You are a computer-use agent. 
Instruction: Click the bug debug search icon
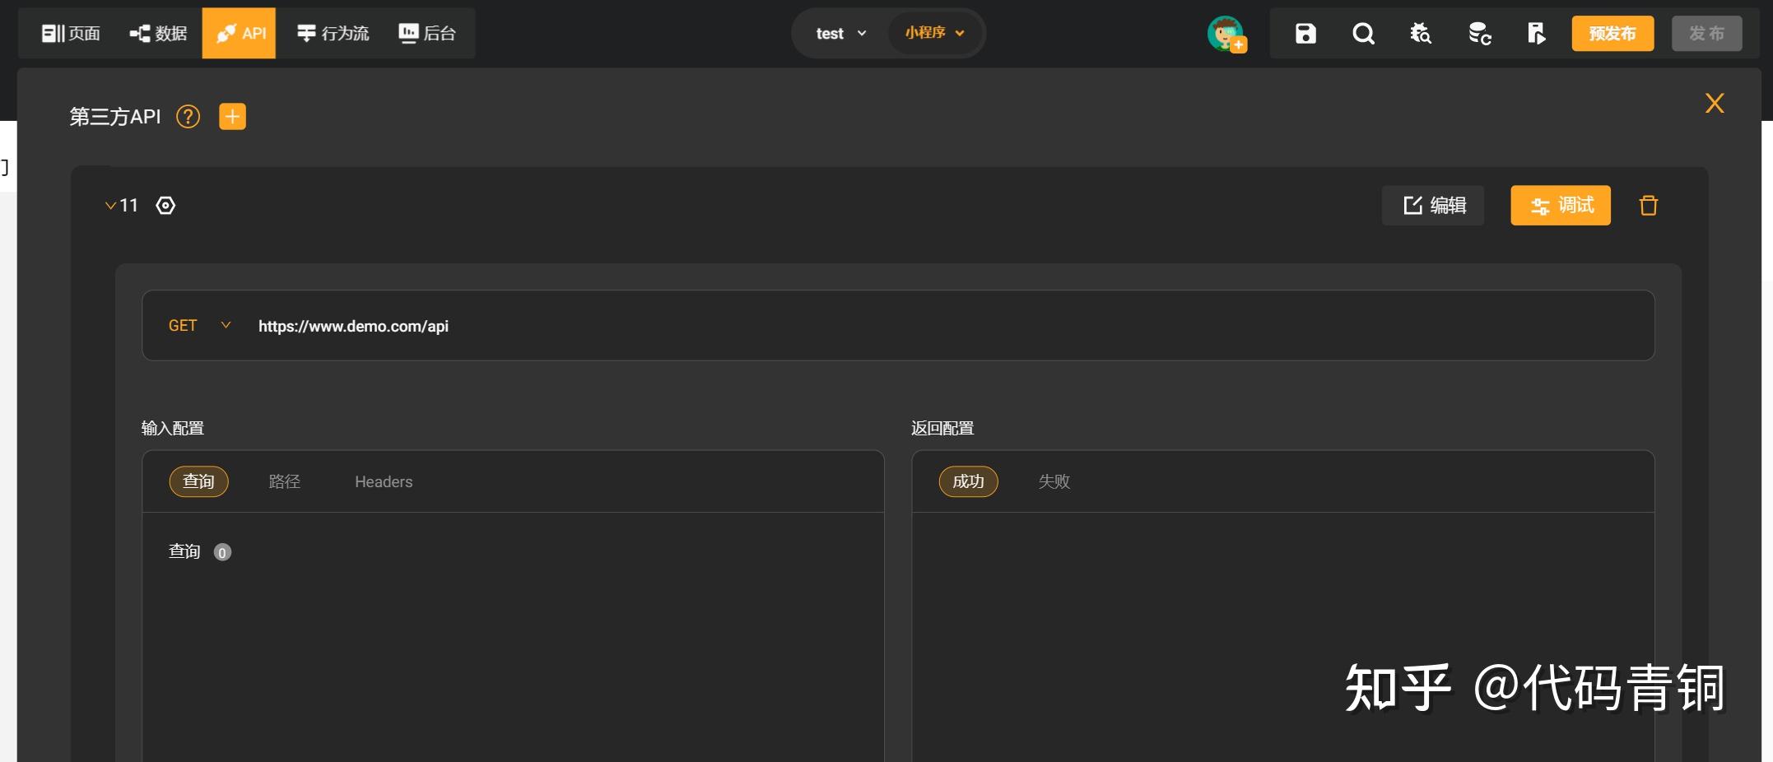tap(1421, 34)
